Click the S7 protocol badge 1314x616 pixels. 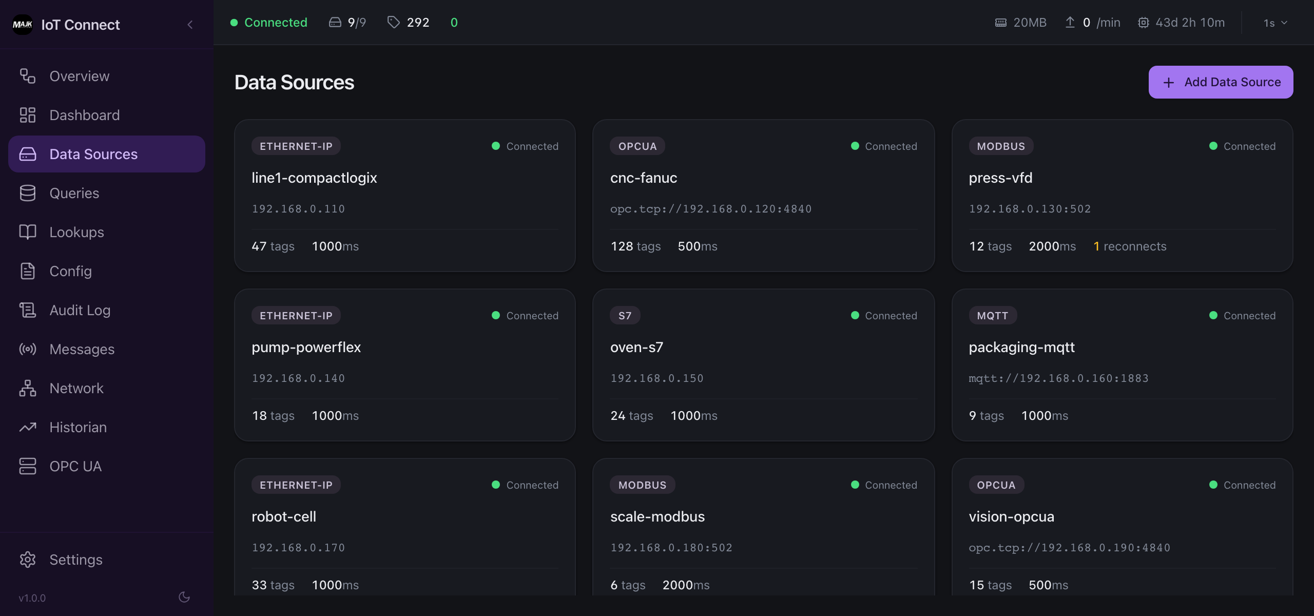point(625,316)
